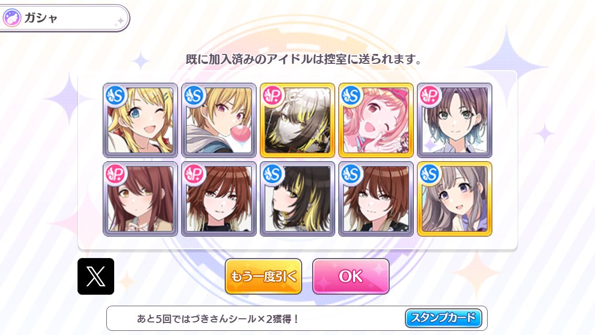
Task: Click the purple gacha icon in header
Action: pos(12,18)
